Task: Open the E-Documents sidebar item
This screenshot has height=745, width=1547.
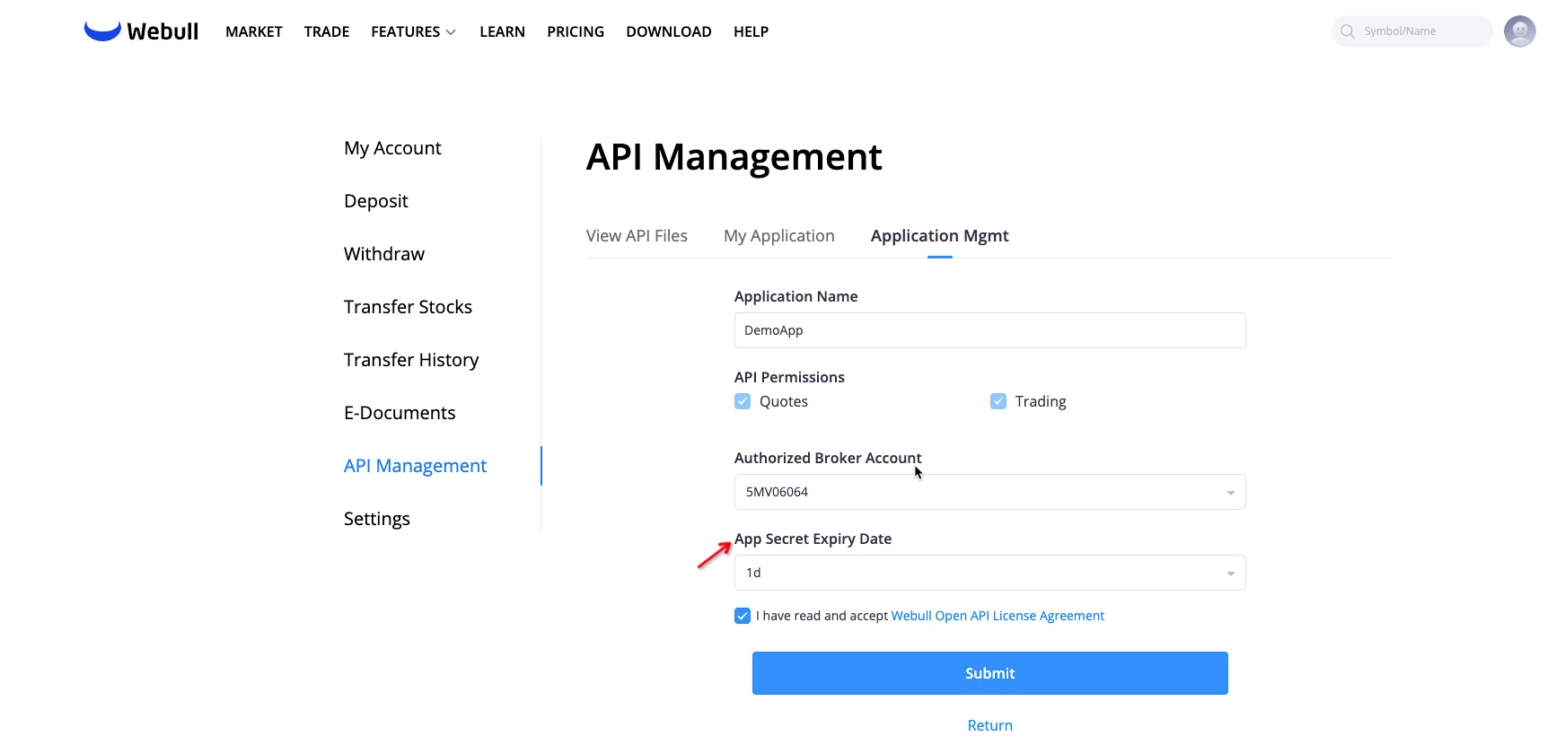Action: point(400,413)
